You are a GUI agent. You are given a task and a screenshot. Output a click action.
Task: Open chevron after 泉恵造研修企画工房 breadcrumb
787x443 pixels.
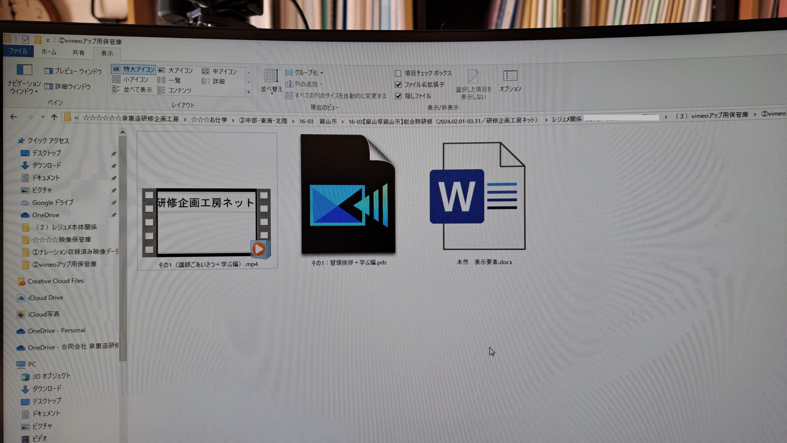point(185,120)
